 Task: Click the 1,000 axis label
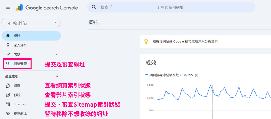point(150,98)
